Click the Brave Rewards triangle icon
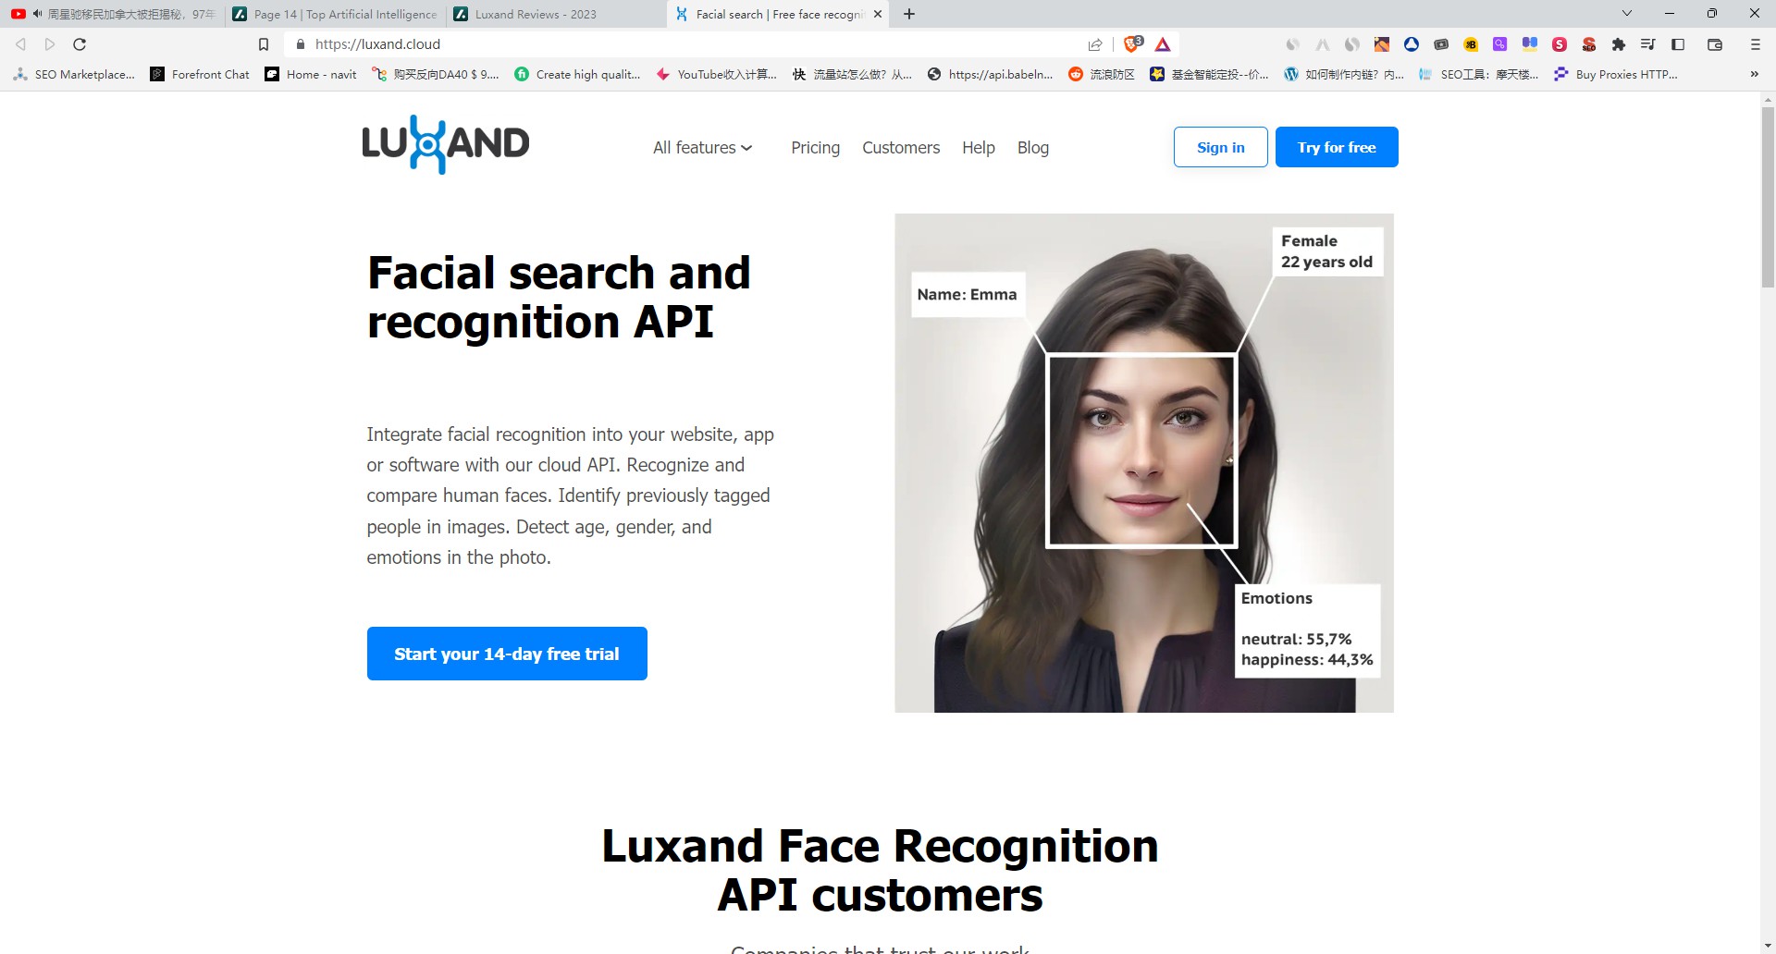Viewport: 1776px width, 954px height. tap(1163, 44)
